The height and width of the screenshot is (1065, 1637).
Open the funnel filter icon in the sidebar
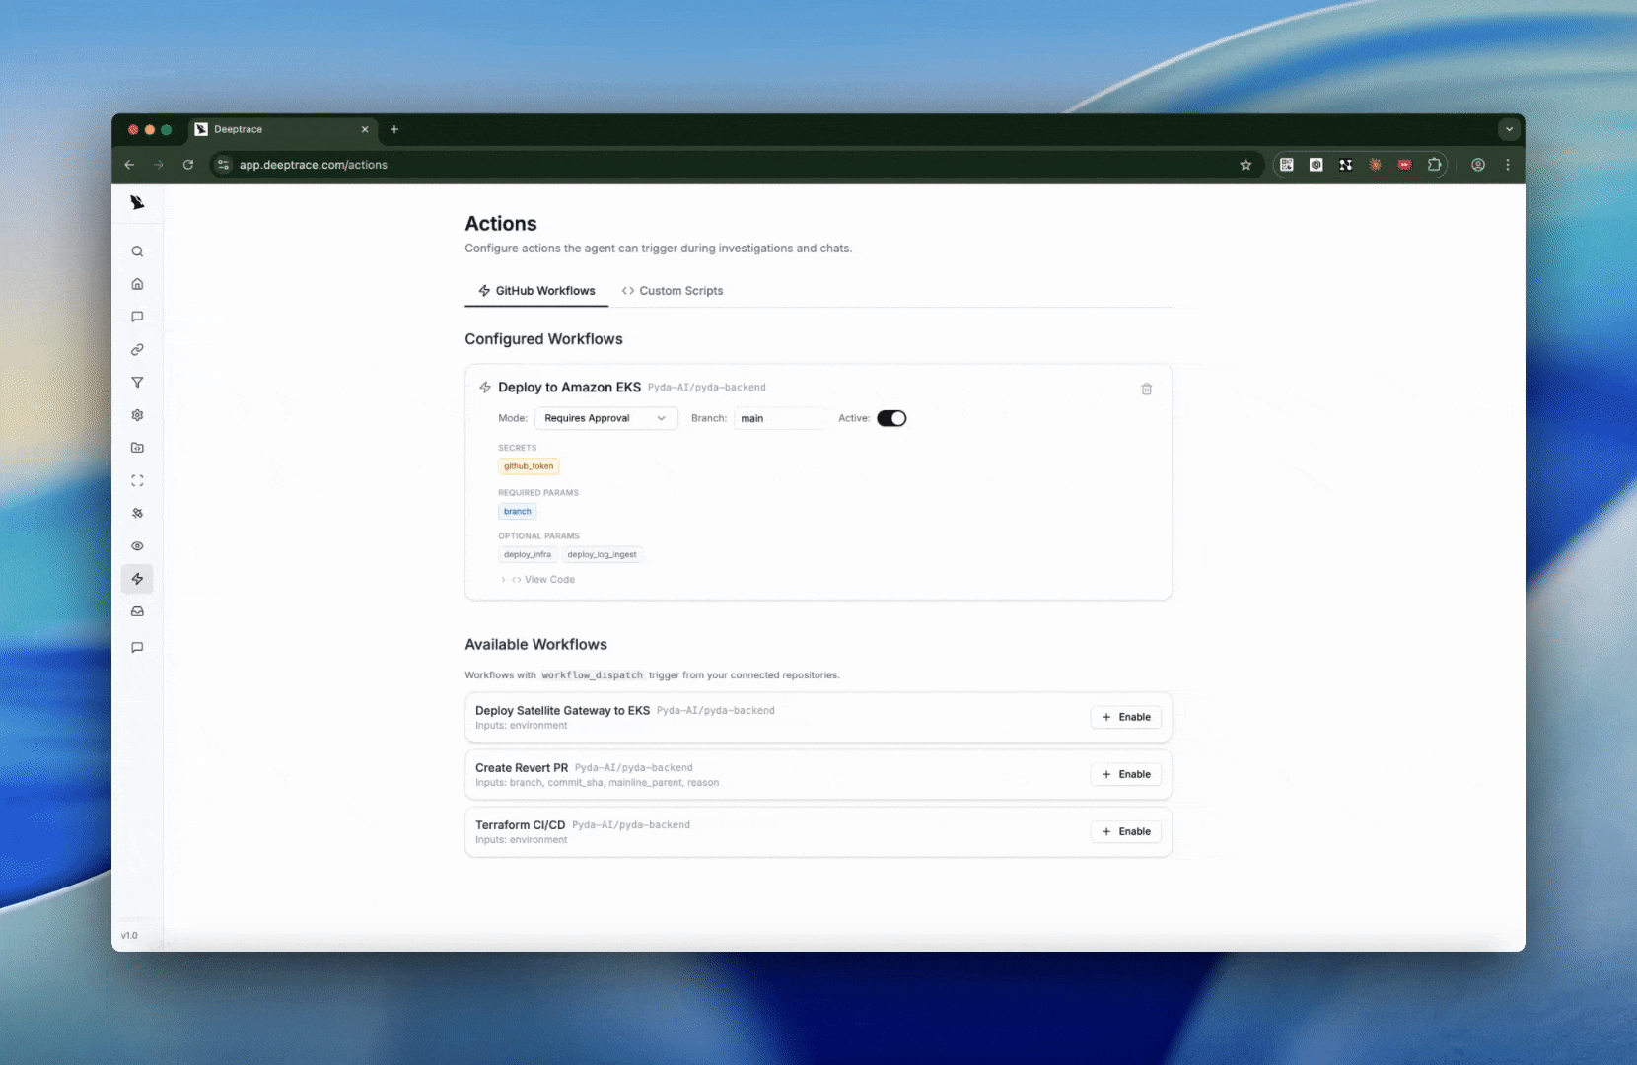pos(137,382)
